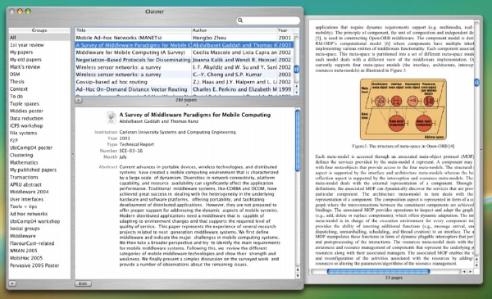Click the PDF viewer scroll right arrow

(471, 271)
